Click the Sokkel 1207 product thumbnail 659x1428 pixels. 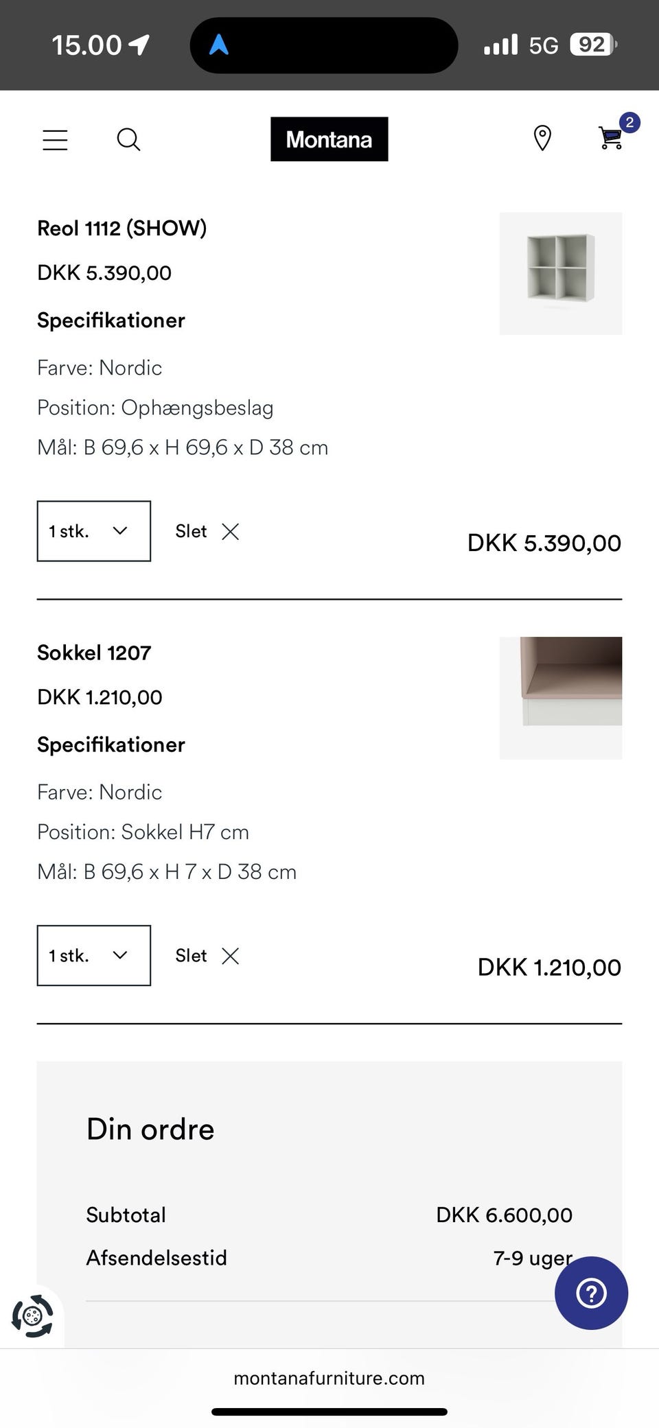[561, 698]
